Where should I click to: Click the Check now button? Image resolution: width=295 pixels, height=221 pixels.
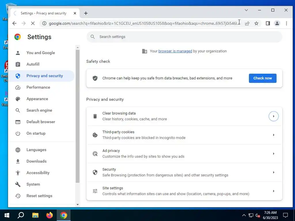[x=262, y=78]
